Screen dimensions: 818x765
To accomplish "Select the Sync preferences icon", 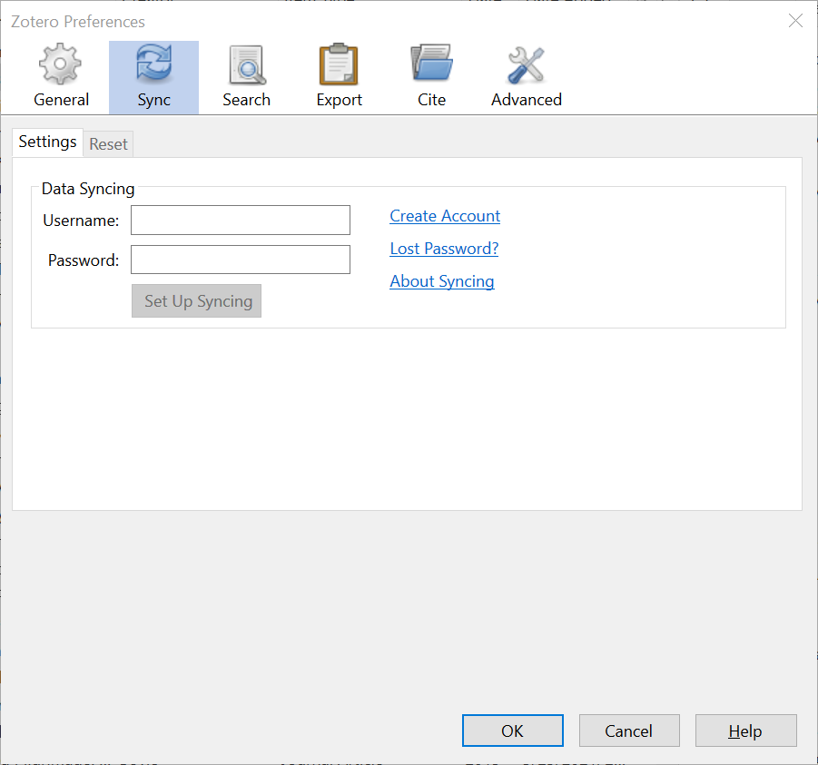I will (x=153, y=76).
